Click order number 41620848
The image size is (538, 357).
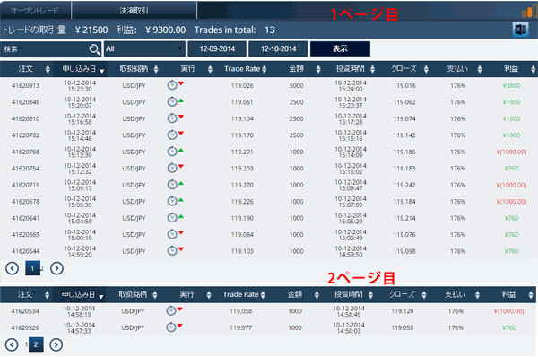[x=26, y=102]
